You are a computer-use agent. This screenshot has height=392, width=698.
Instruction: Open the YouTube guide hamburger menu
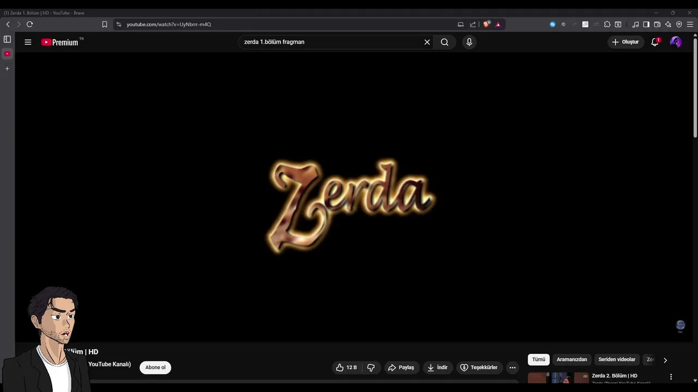28,42
